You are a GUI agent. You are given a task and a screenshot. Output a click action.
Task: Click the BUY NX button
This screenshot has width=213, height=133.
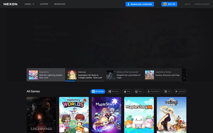[169, 4]
